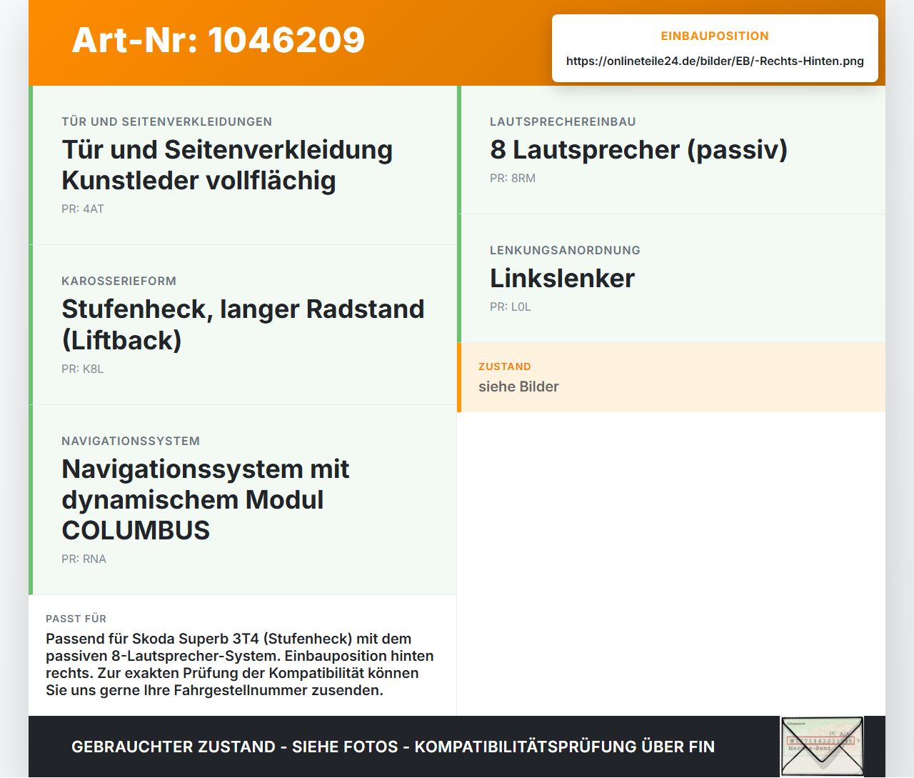Click the Art-Nr: 1046209 heading
914x778 pixels.
(x=219, y=40)
